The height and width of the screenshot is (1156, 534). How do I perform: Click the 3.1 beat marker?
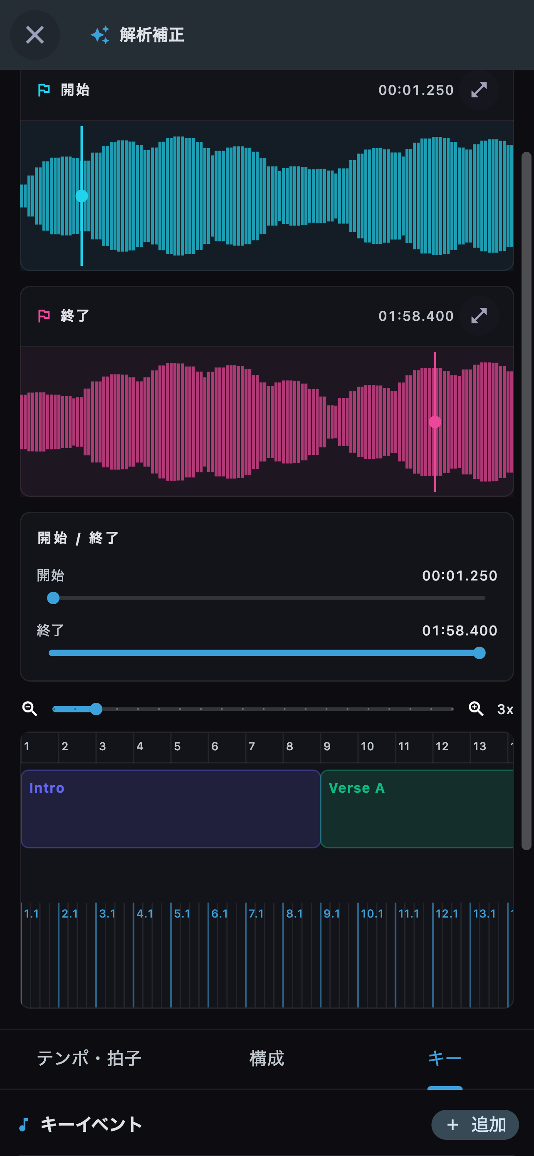tap(107, 914)
